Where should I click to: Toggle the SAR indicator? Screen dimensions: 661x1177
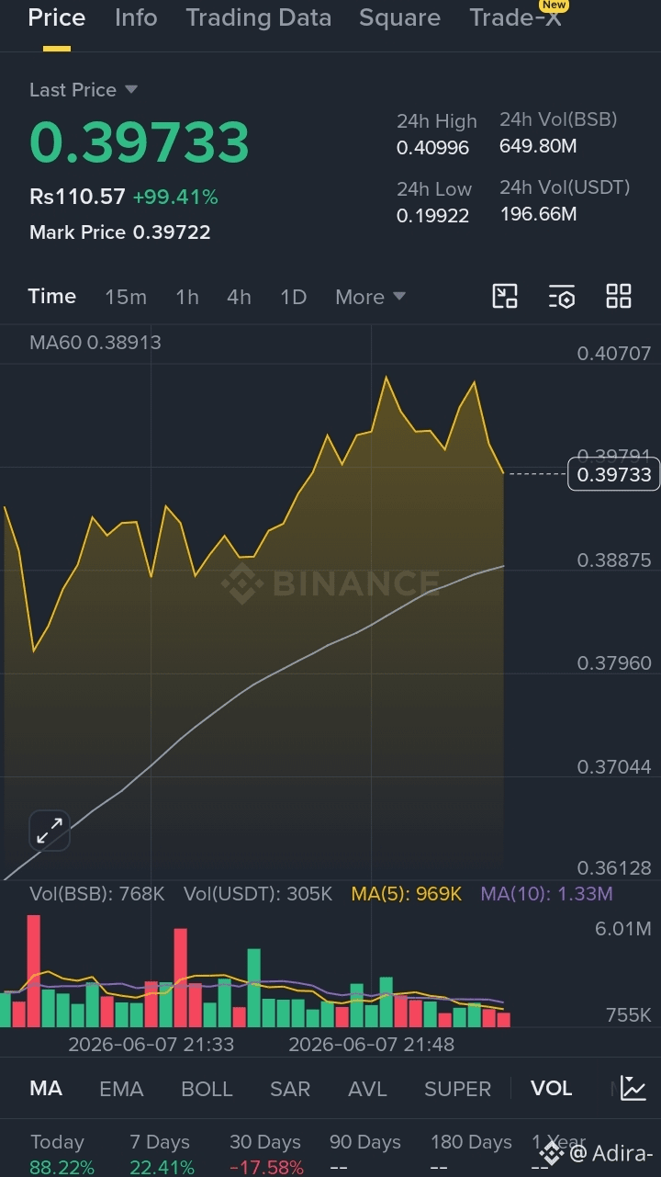pyautogui.click(x=290, y=1089)
